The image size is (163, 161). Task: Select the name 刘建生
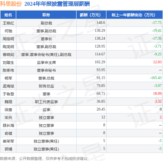click(8, 62)
